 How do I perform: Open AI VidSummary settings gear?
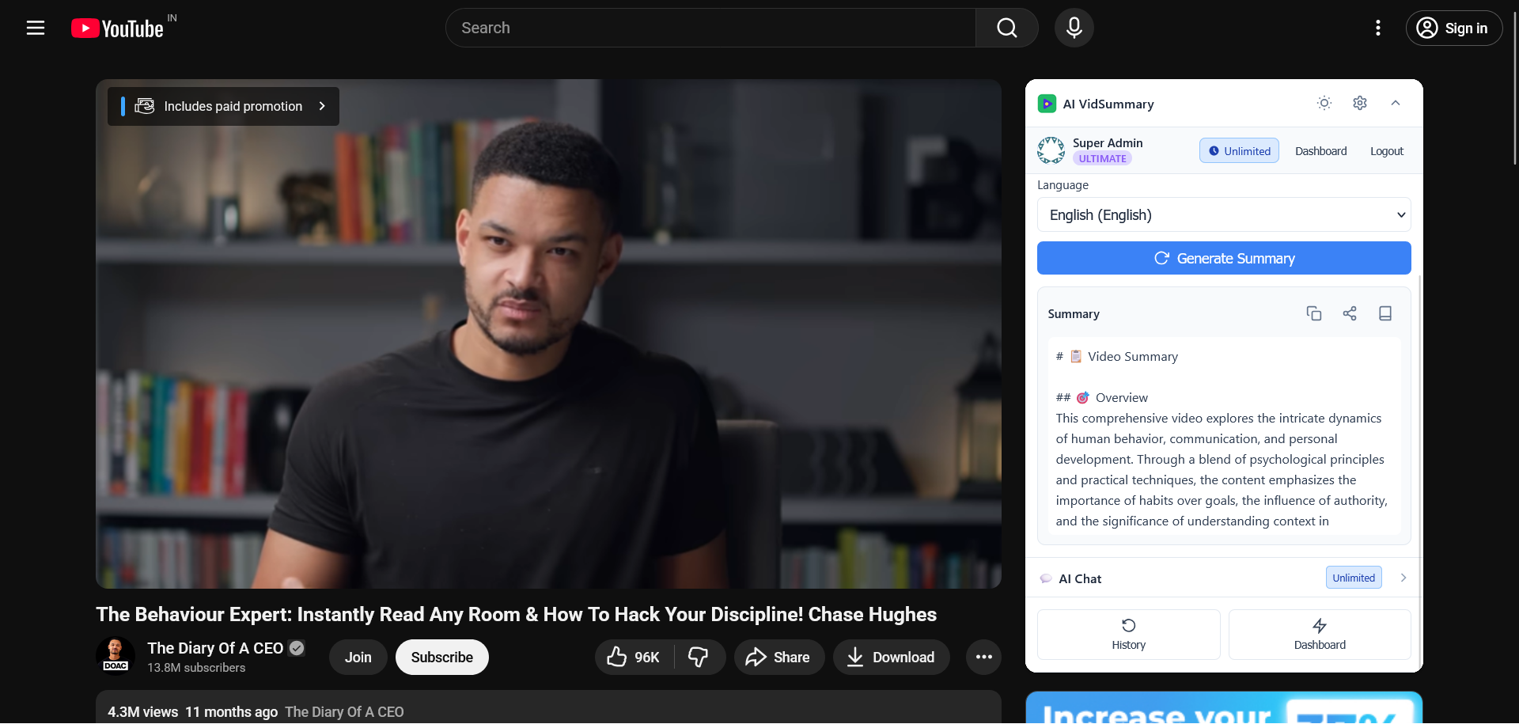click(x=1360, y=103)
